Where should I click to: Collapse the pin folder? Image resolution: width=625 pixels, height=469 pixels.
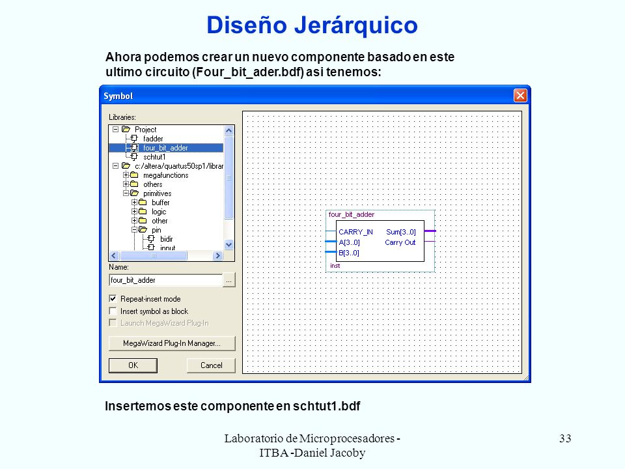point(134,230)
